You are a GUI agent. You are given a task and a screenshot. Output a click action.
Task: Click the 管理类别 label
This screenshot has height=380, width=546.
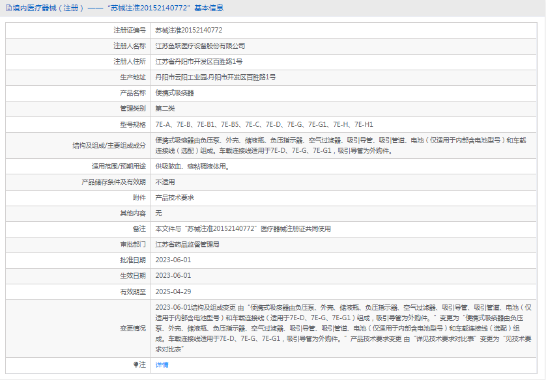click(x=133, y=109)
